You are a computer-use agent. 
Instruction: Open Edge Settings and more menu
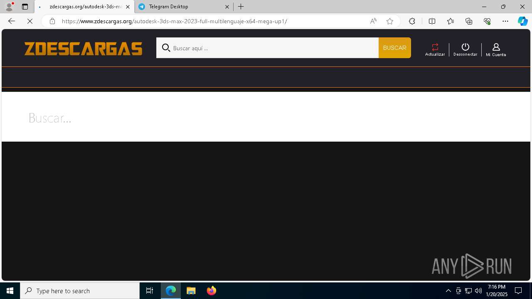(505, 21)
